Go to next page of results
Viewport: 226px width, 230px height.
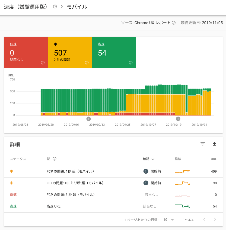[215, 219]
